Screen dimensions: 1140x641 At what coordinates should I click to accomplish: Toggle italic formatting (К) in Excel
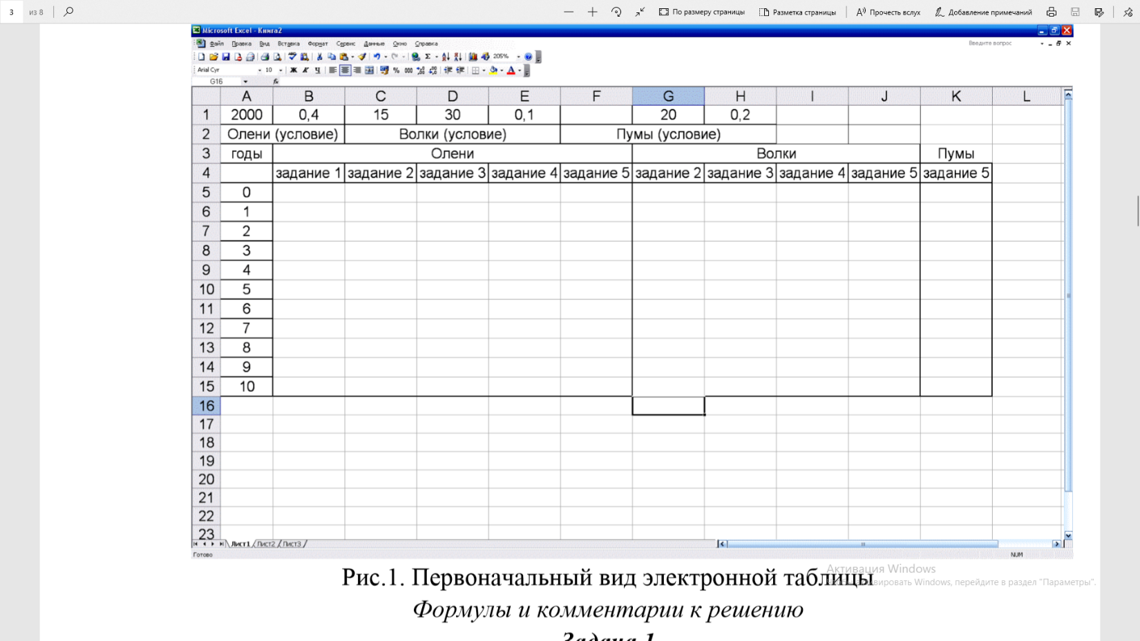(305, 70)
